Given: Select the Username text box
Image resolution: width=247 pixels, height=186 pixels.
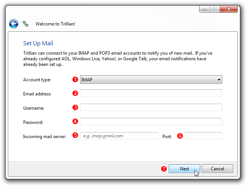Looking at the screenshot, I should (x=151, y=107).
